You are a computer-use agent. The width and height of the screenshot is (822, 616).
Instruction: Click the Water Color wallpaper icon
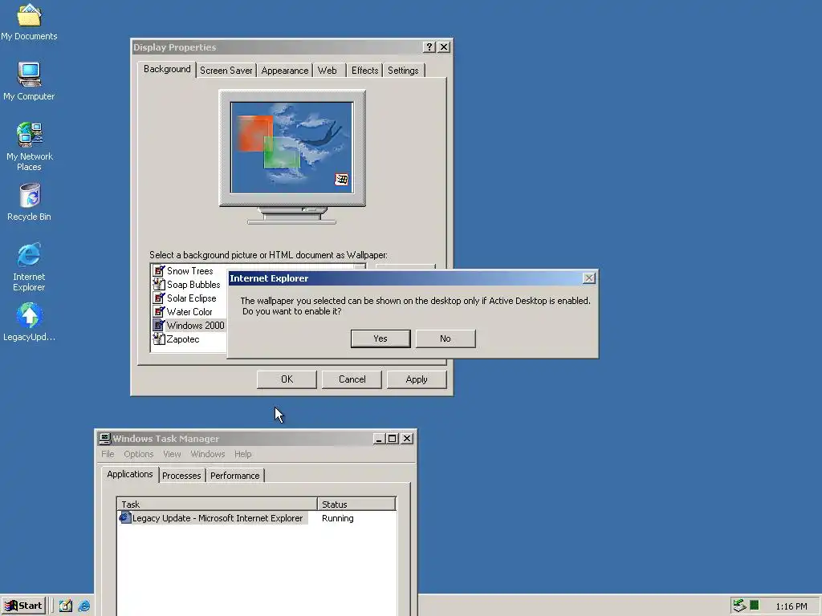158,312
